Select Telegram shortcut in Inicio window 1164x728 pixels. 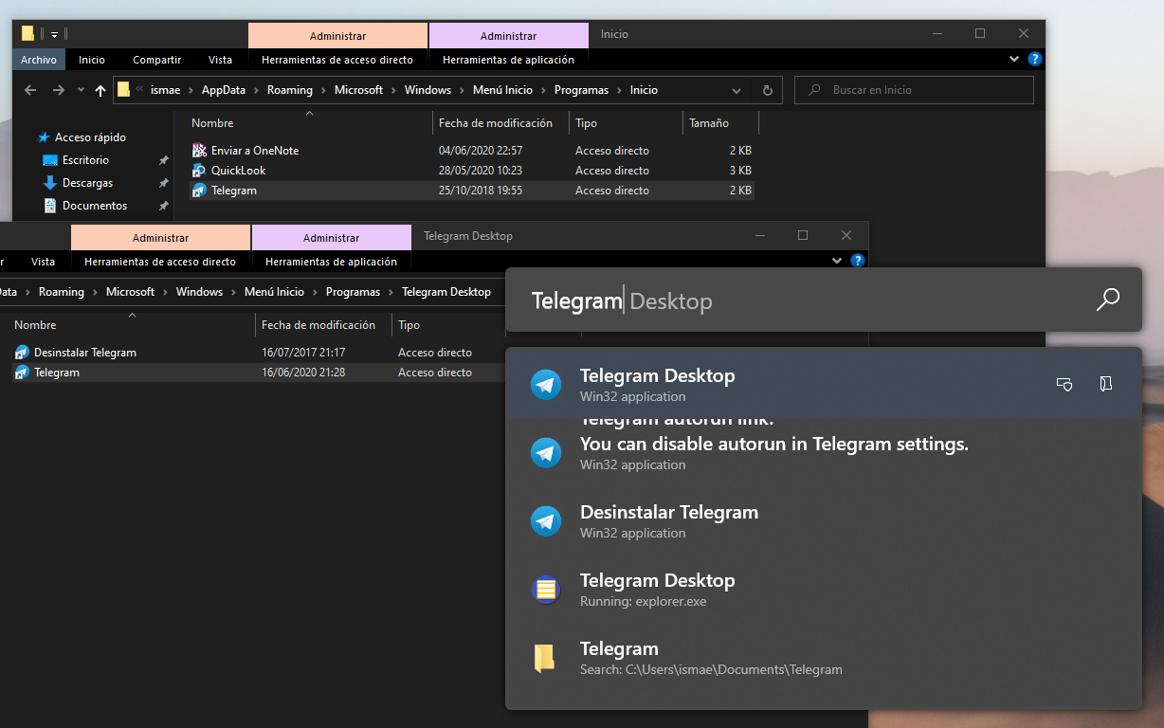234,191
